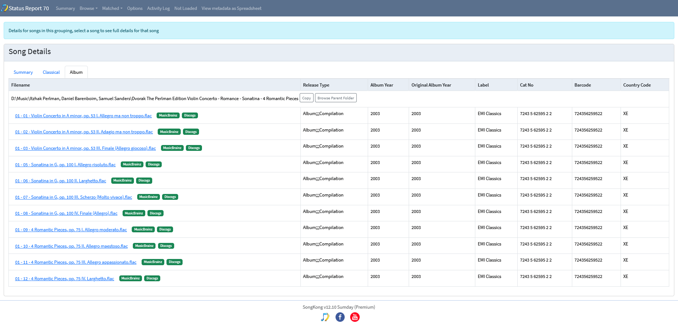Click the Copy folder path button
The height and width of the screenshot is (324, 678).
[307, 98]
